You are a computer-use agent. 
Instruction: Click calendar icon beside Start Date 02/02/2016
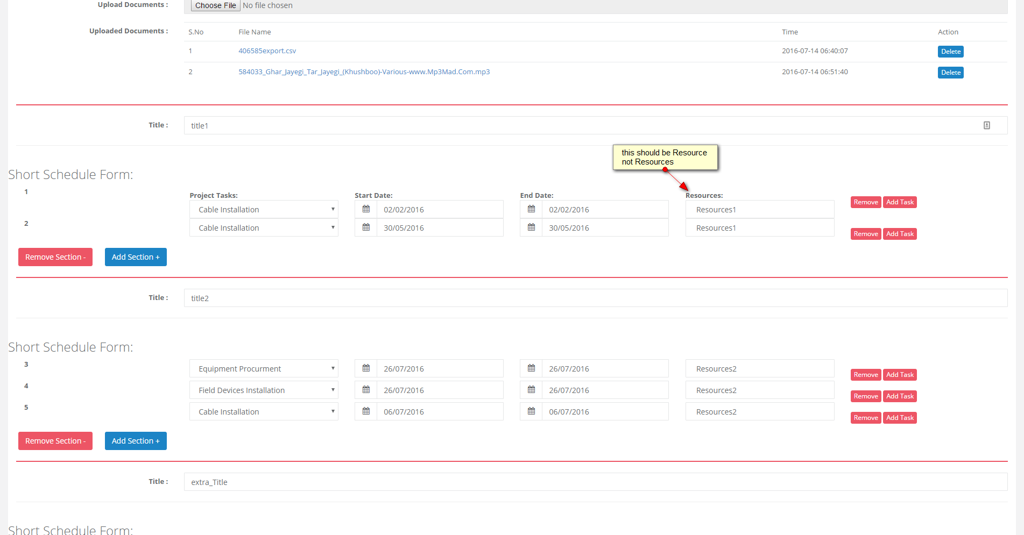point(366,209)
